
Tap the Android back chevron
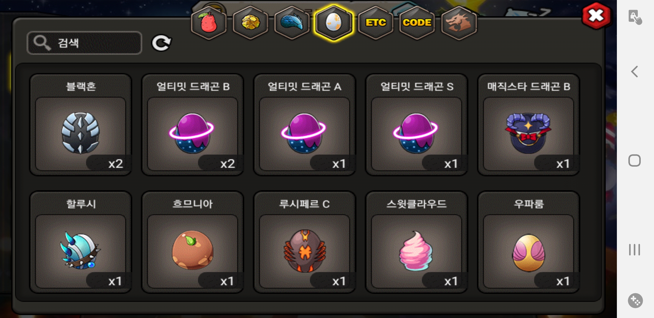click(x=635, y=72)
